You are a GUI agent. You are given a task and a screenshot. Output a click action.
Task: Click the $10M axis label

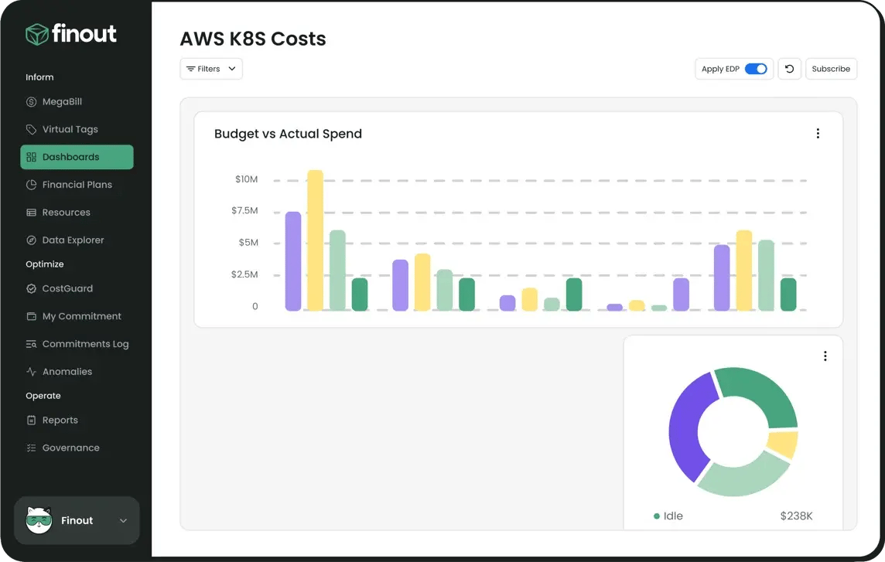[x=246, y=179]
